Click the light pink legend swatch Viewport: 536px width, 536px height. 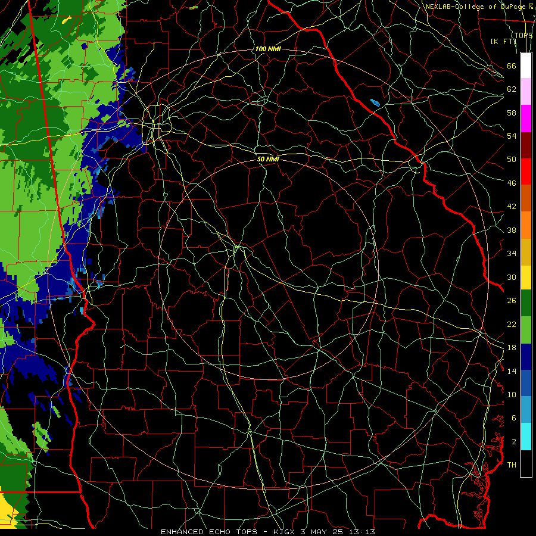(526, 92)
